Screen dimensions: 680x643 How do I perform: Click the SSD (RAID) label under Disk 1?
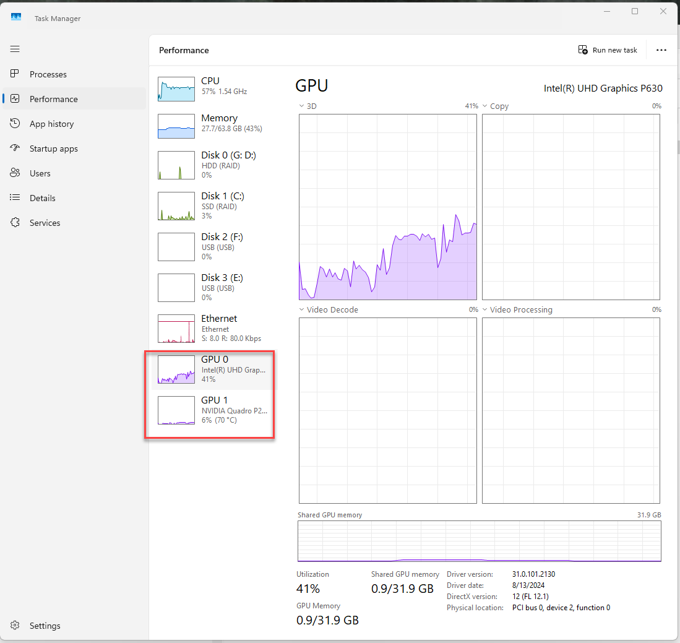point(219,207)
